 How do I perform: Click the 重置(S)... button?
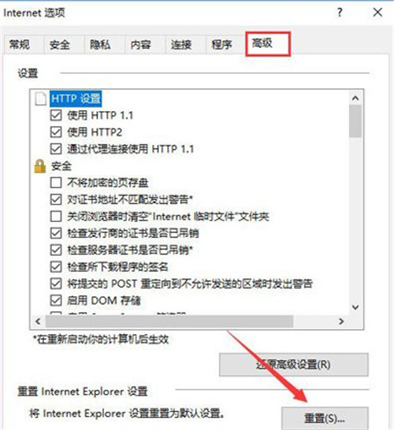[x=325, y=418]
